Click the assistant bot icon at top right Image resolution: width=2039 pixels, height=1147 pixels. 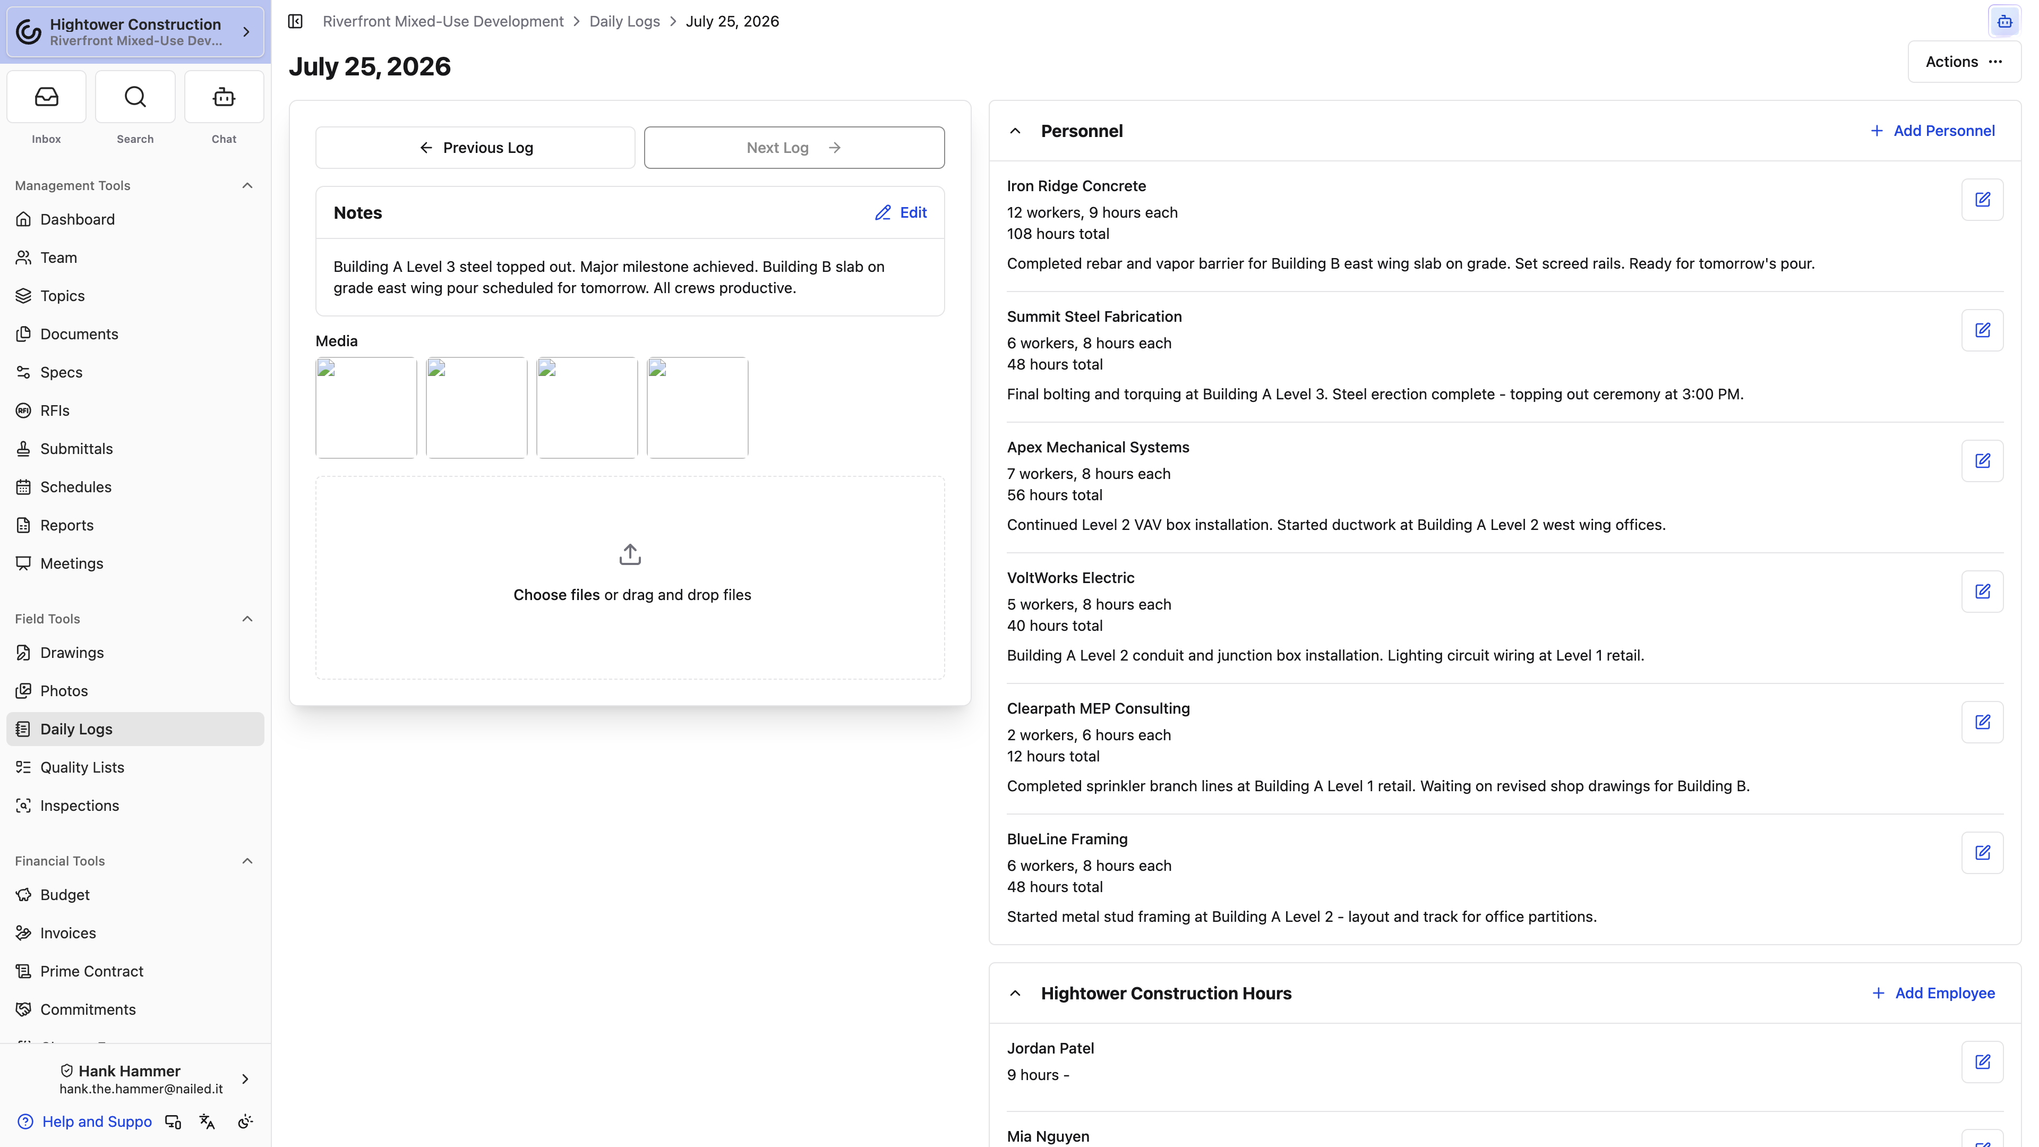click(2004, 21)
